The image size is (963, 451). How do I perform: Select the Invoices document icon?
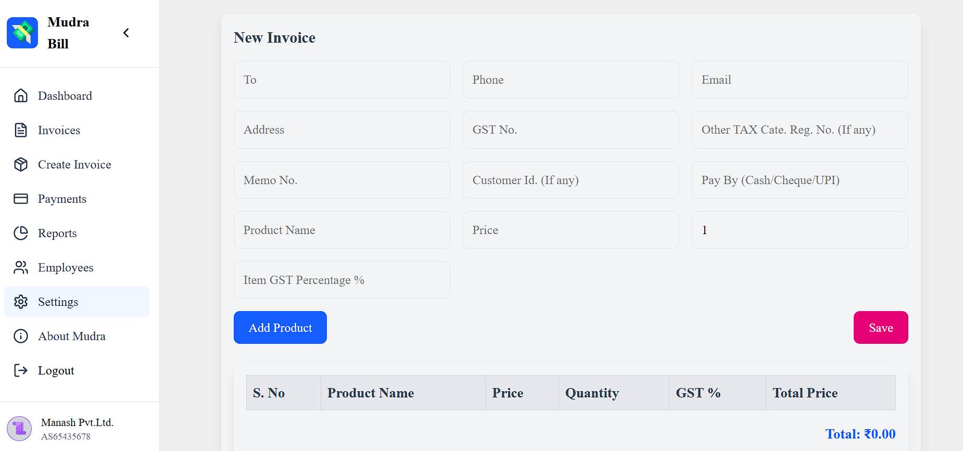tap(20, 130)
